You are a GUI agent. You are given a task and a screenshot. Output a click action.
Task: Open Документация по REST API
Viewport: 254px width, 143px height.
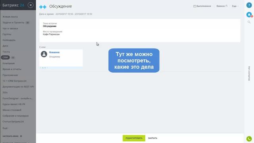[x=18, y=87]
